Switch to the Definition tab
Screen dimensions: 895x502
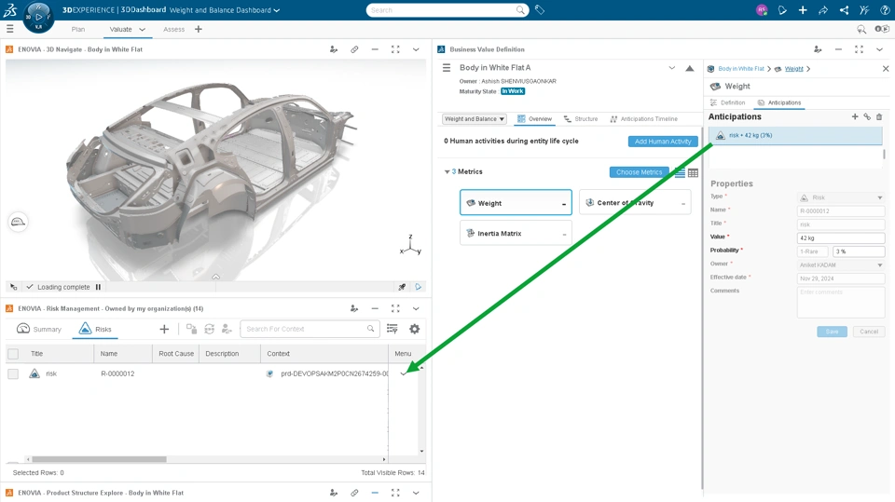click(x=728, y=102)
